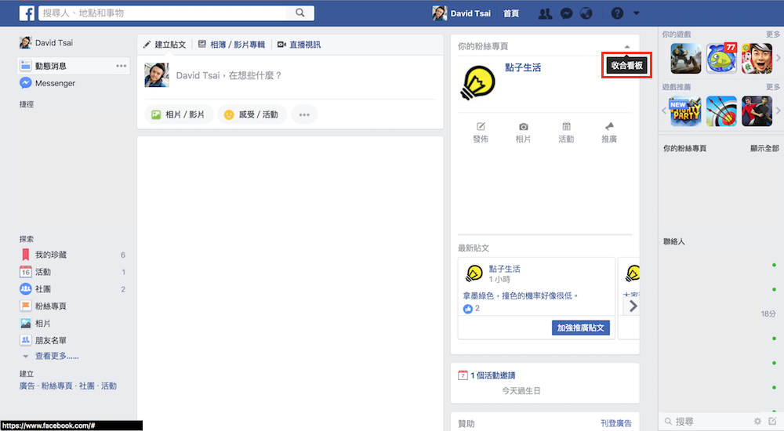Screen dimensions: 784x431
Task: Open account menu dropdown arrow
Action: pos(636,13)
